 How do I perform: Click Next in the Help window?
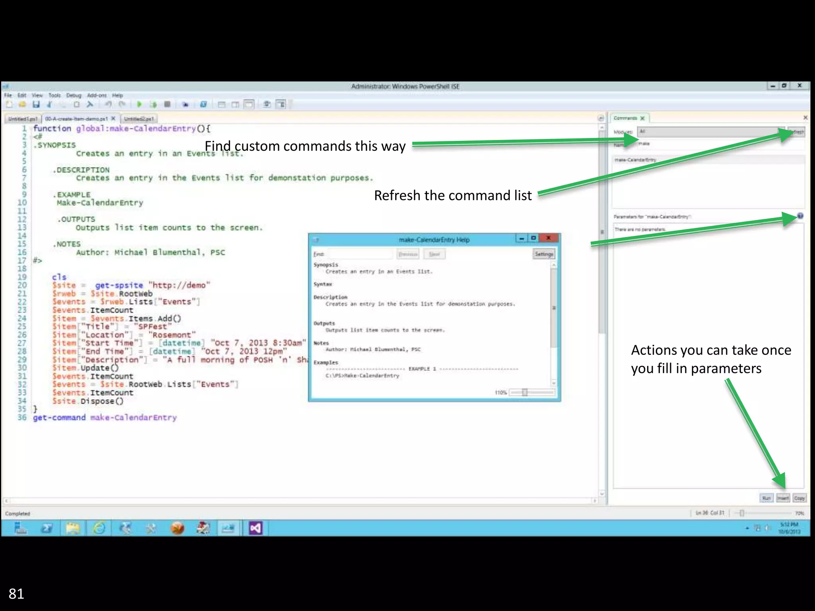pyautogui.click(x=434, y=254)
